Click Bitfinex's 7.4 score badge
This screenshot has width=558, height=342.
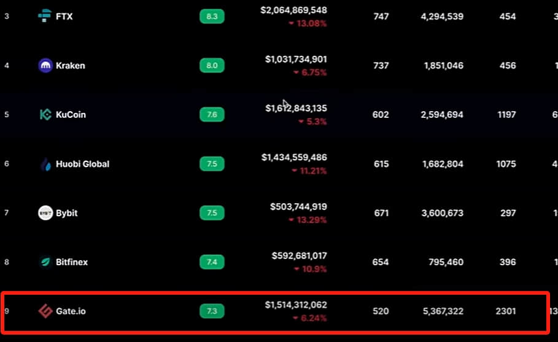click(212, 262)
